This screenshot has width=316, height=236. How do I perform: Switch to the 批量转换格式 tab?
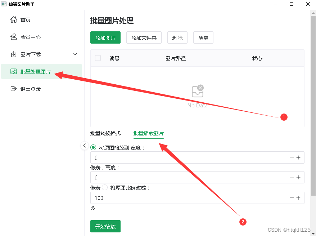point(105,133)
